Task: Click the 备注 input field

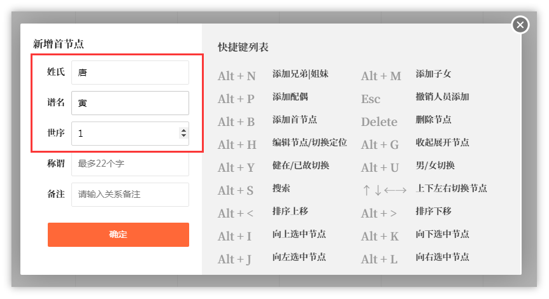Action: [x=131, y=195]
